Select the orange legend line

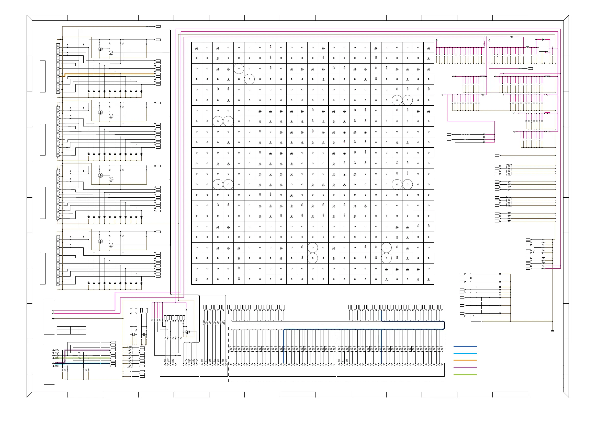pyautogui.click(x=465, y=360)
